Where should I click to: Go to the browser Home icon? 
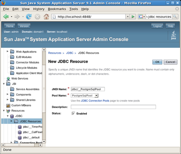coord(46,17)
